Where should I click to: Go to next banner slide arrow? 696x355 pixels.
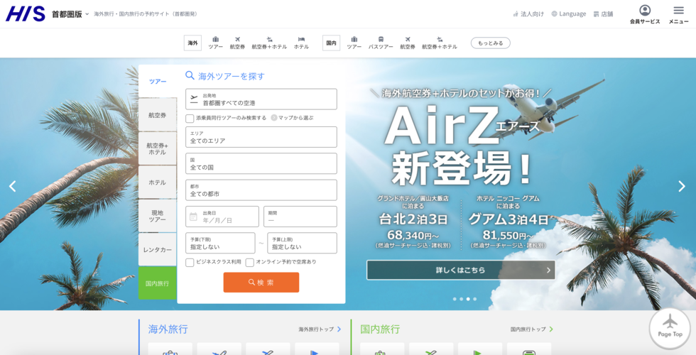point(682,186)
